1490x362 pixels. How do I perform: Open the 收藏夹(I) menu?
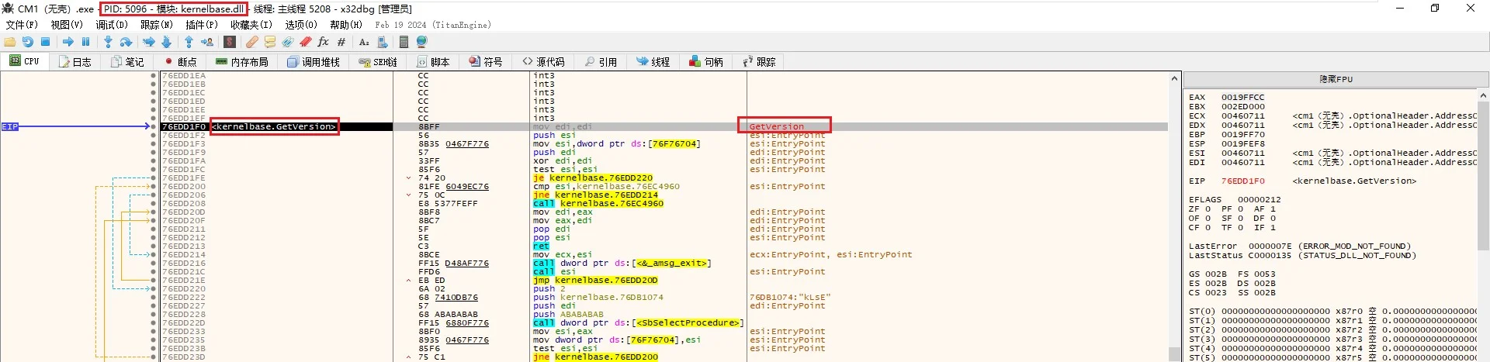(251, 25)
